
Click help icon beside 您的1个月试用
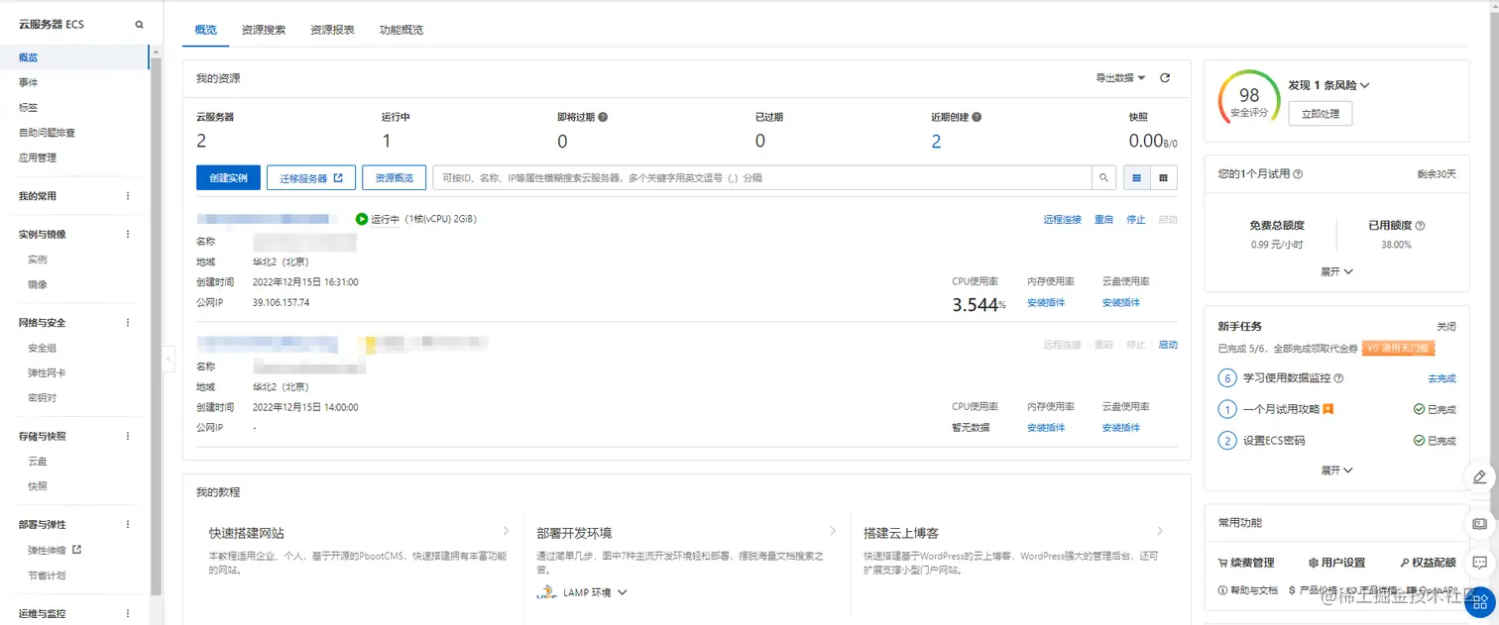click(1298, 174)
